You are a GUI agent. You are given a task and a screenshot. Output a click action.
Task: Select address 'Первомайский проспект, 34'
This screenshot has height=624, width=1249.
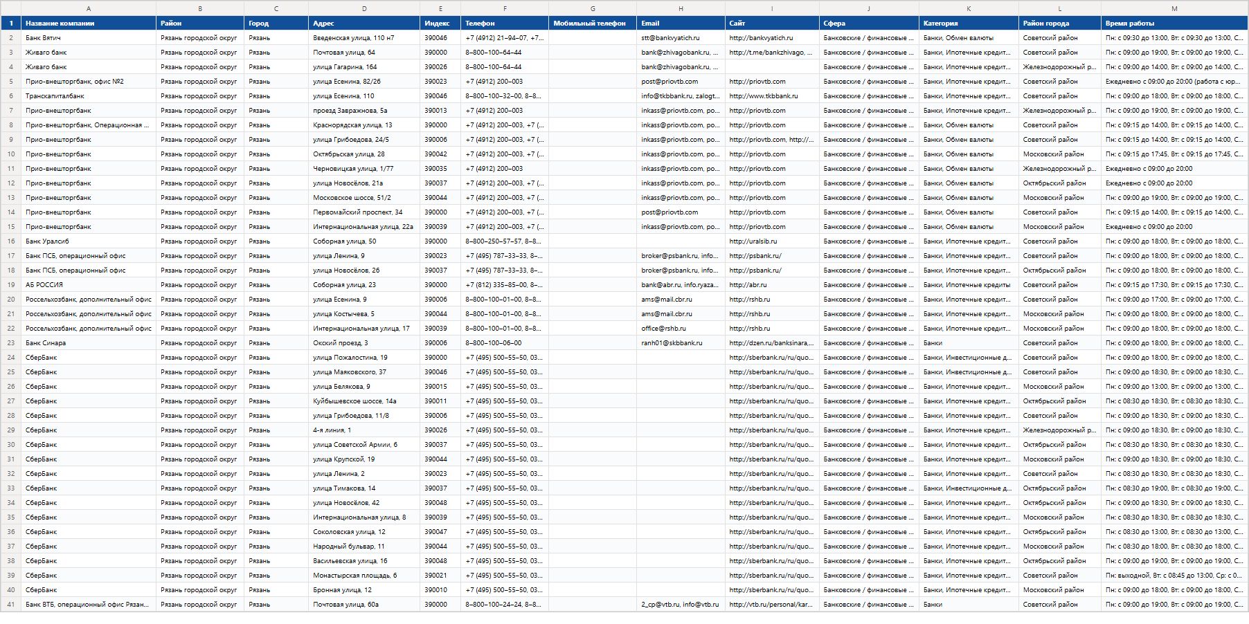pos(364,212)
